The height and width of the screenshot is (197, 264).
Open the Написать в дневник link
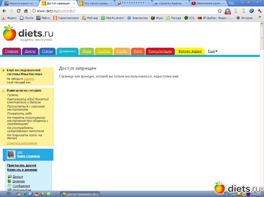coord(21,169)
